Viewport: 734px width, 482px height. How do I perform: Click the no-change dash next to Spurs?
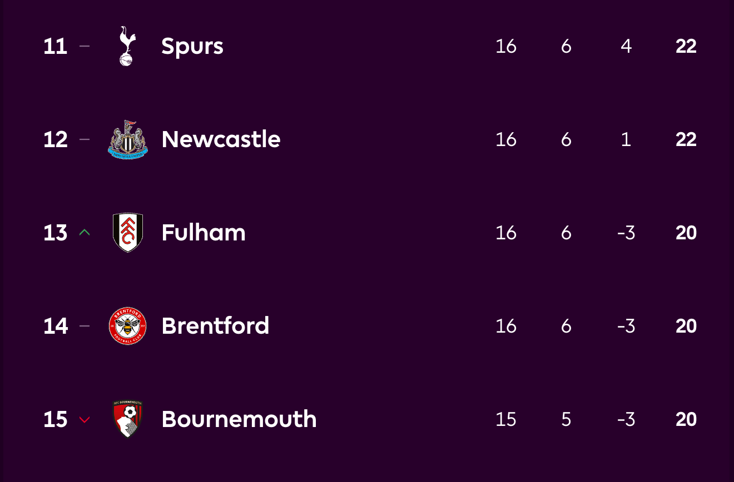click(85, 46)
